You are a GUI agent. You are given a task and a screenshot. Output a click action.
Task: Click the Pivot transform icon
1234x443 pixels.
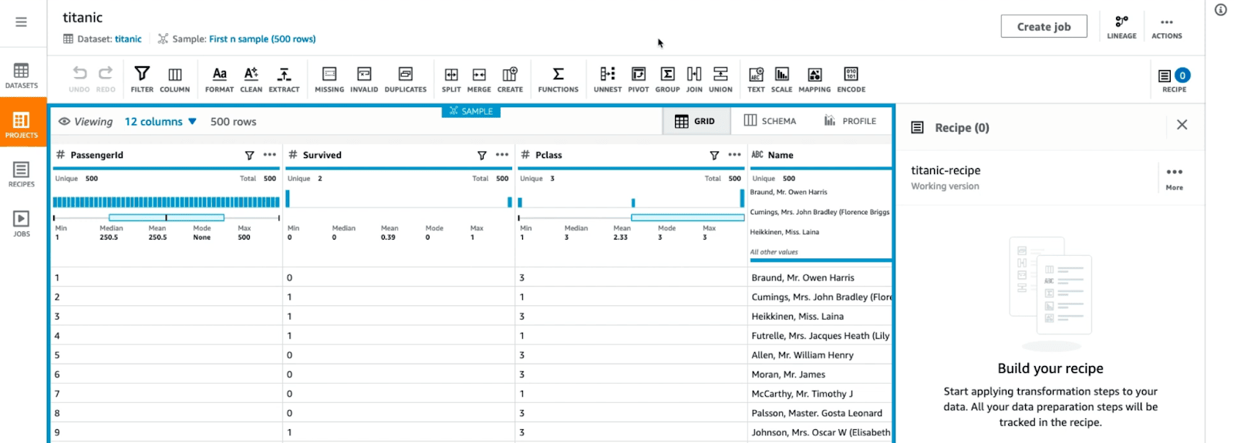click(638, 79)
